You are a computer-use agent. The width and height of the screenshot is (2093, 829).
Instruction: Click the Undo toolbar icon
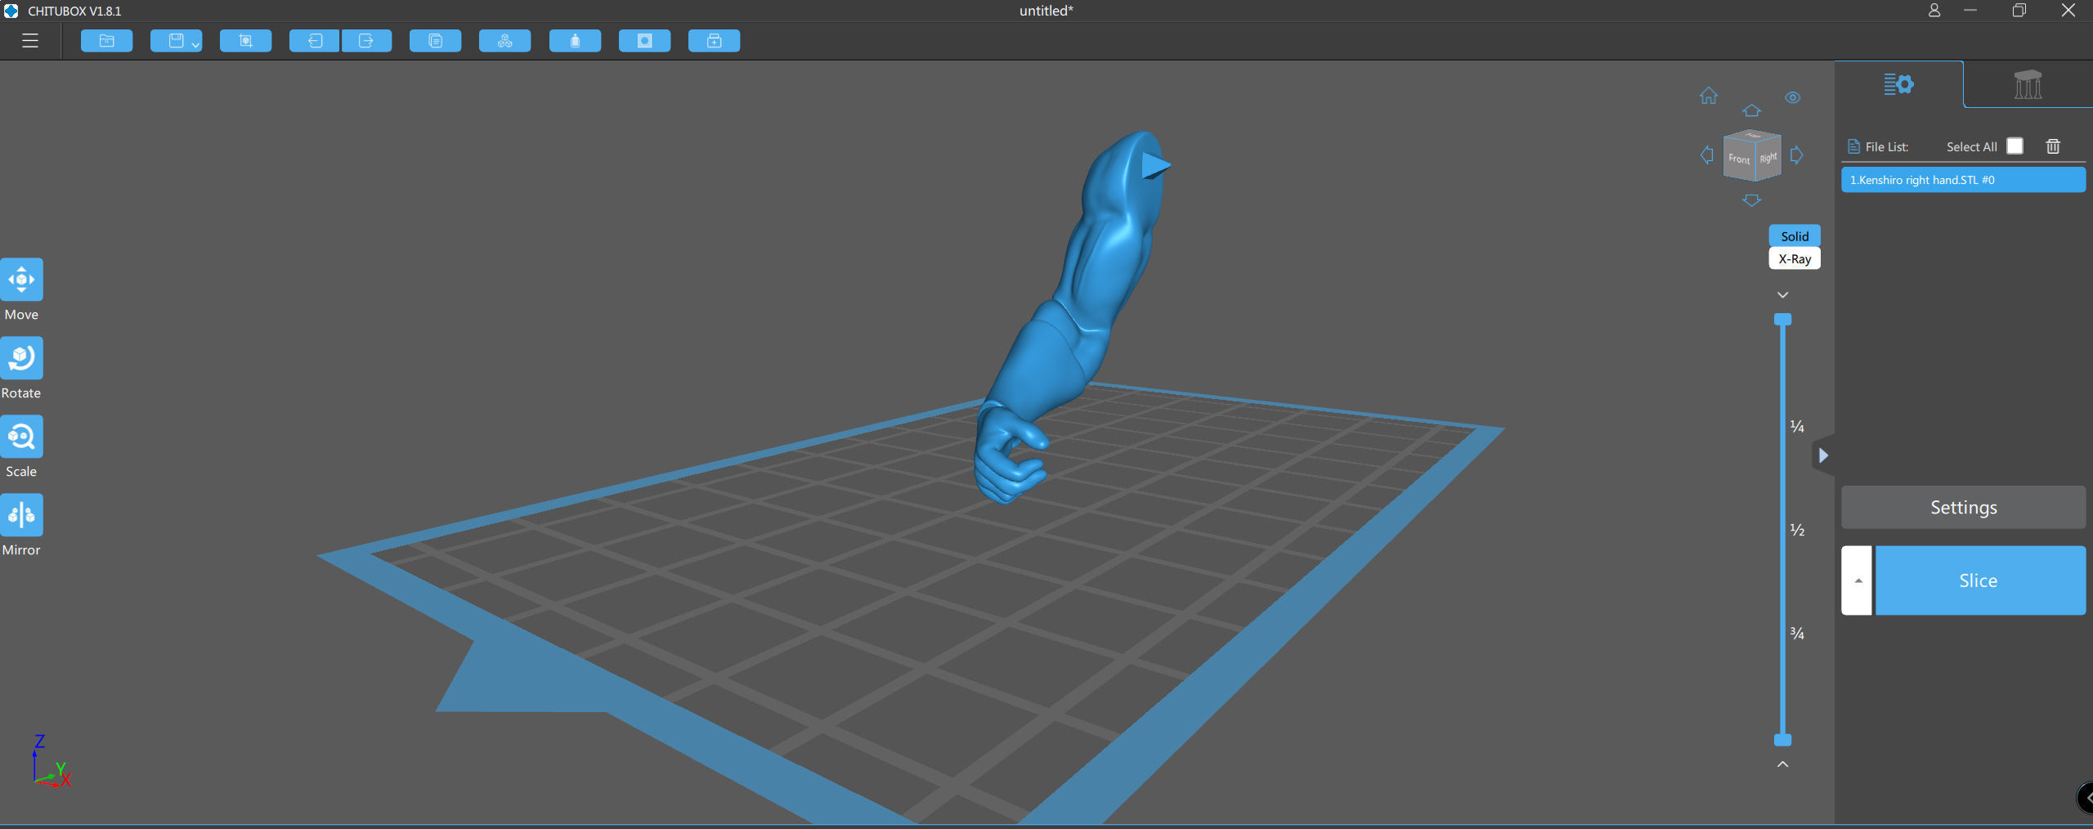pyautogui.click(x=315, y=41)
